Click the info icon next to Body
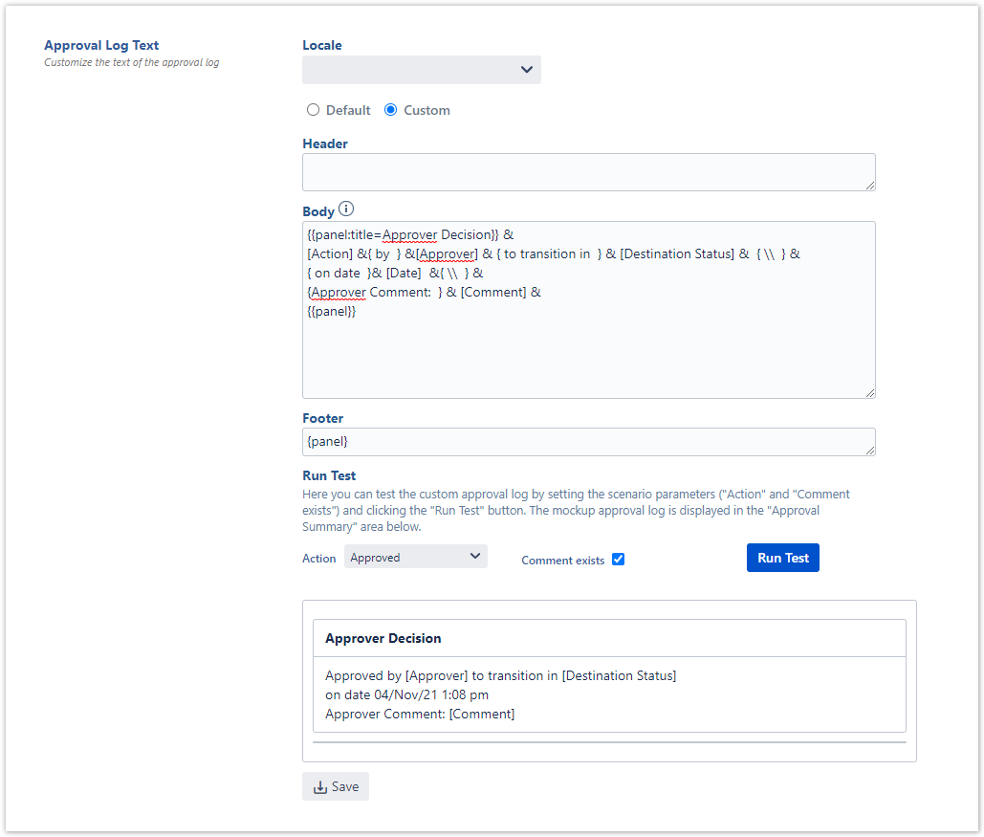 tap(346, 209)
